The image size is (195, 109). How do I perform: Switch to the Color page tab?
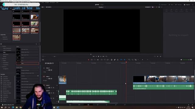coord(107,105)
